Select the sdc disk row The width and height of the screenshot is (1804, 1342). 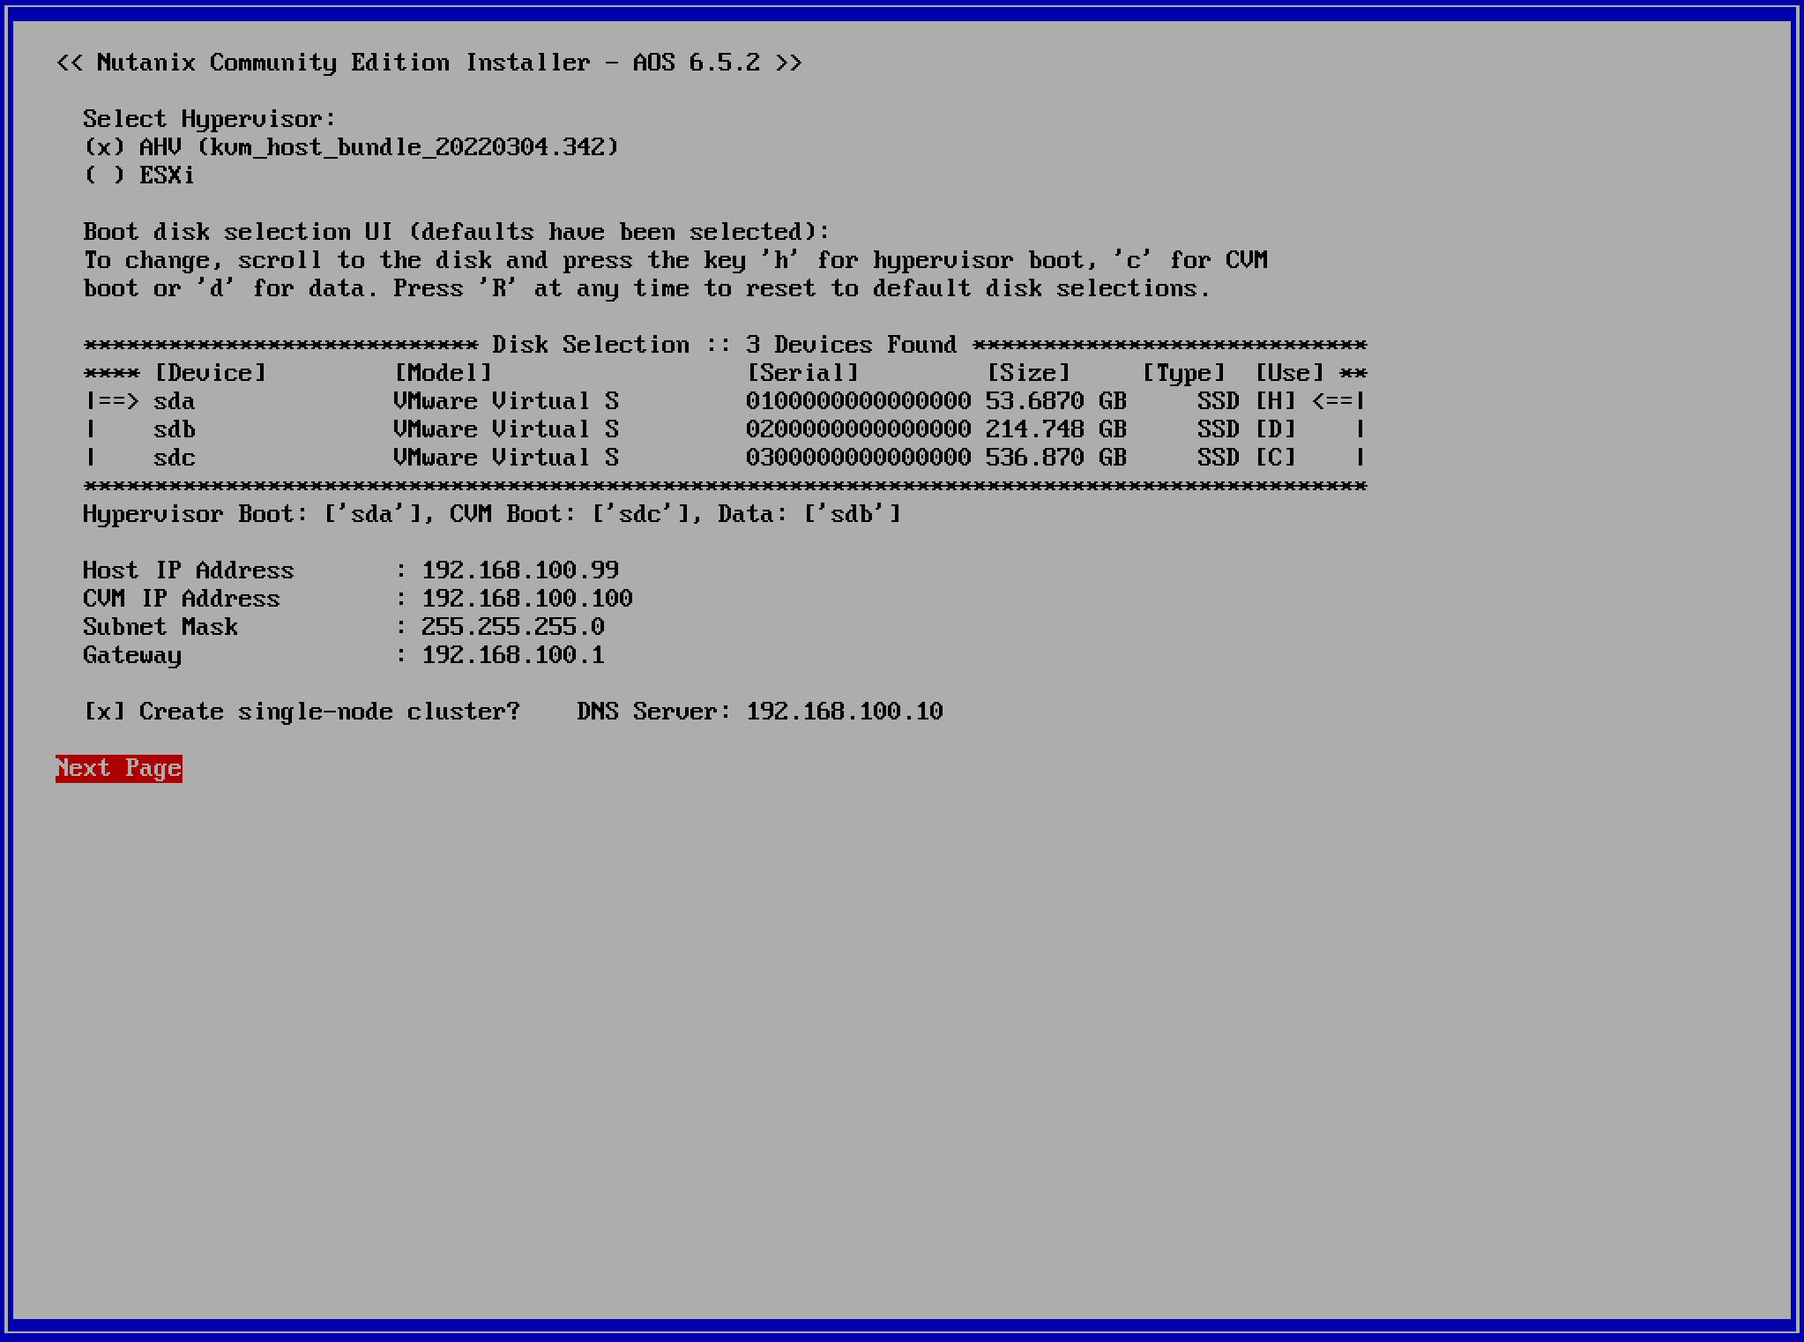pos(175,458)
